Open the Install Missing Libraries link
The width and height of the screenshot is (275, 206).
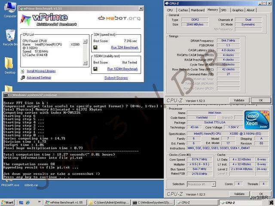(x=41, y=71)
